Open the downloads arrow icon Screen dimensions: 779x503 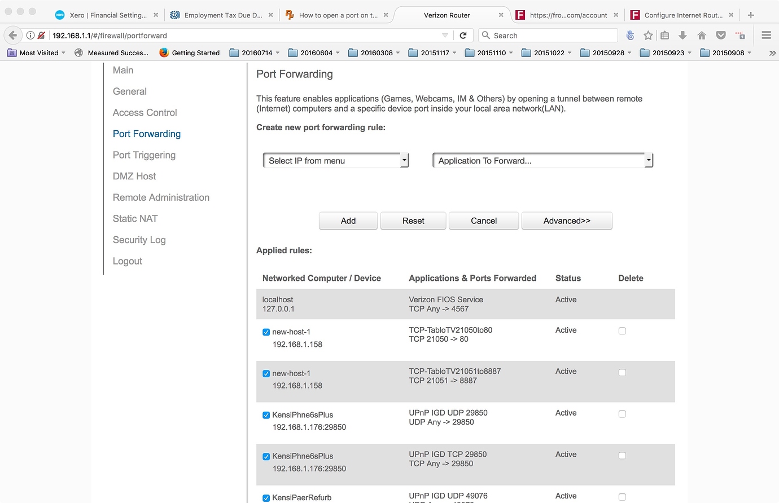682,36
